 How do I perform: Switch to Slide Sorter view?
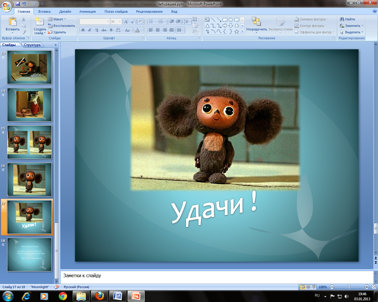click(308, 287)
